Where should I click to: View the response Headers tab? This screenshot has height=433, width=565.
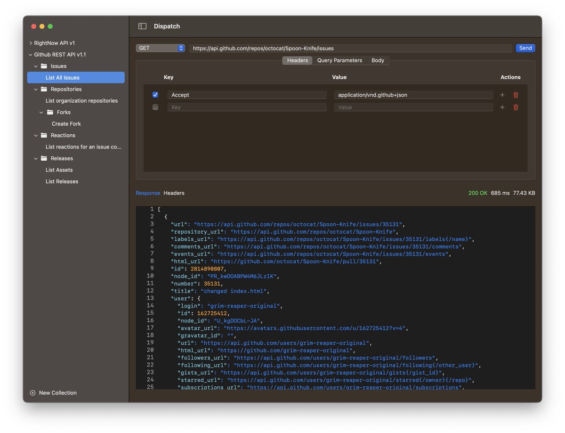pyautogui.click(x=174, y=193)
